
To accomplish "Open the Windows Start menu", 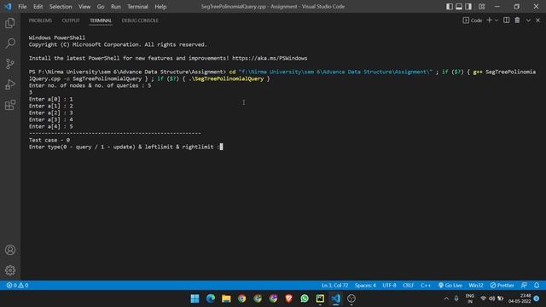I will pos(195,298).
